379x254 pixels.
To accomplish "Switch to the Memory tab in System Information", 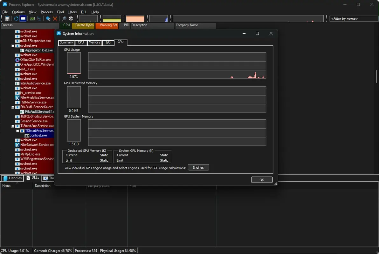I will 94,43.
